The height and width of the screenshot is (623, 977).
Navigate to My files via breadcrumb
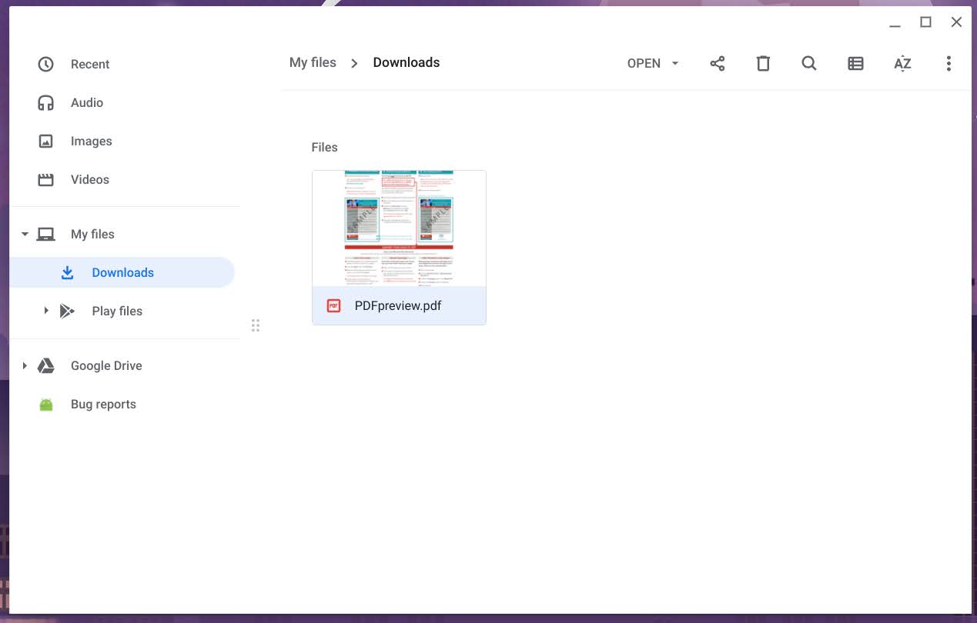tap(313, 62)
